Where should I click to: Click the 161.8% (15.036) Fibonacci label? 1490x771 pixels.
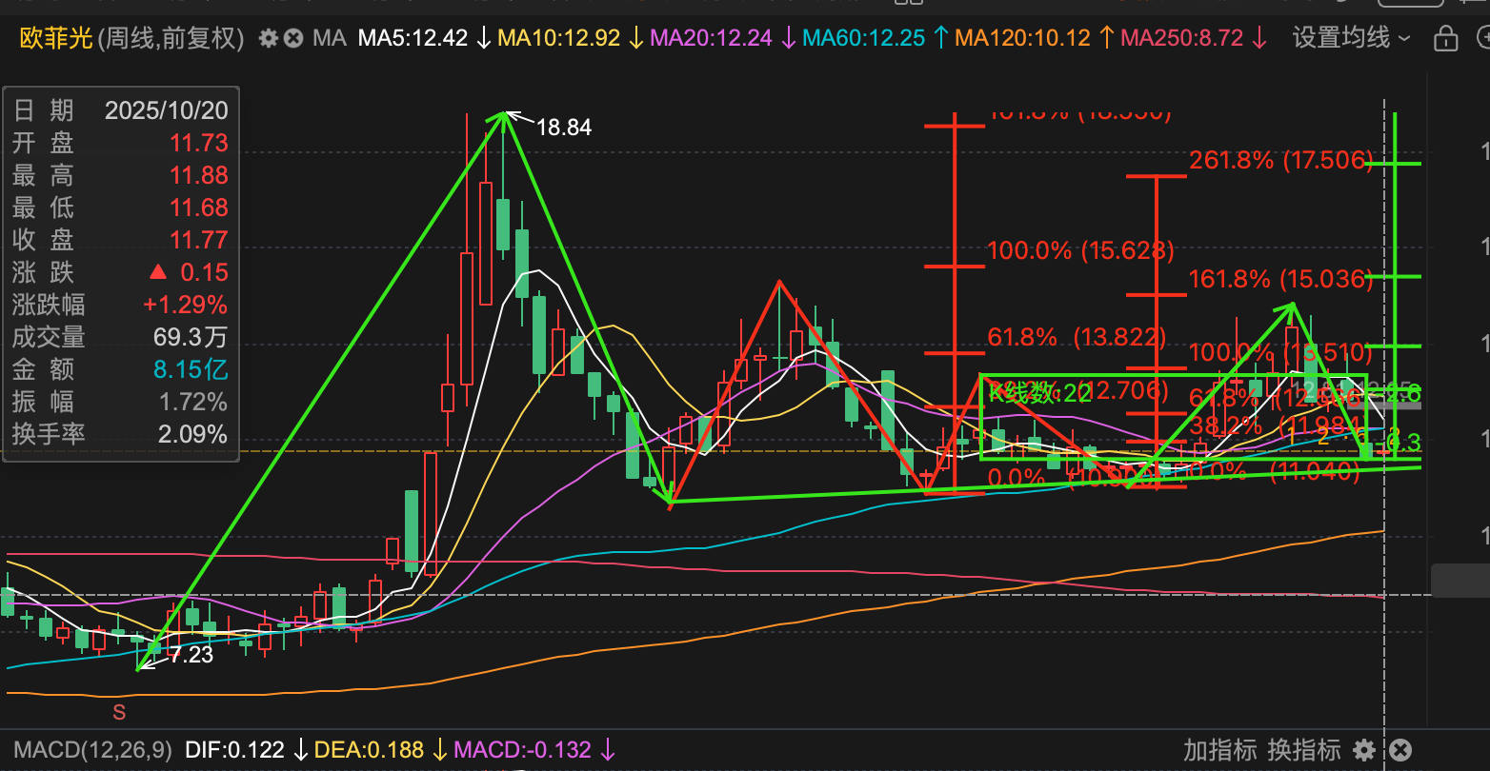click(x=1281, y=280)
